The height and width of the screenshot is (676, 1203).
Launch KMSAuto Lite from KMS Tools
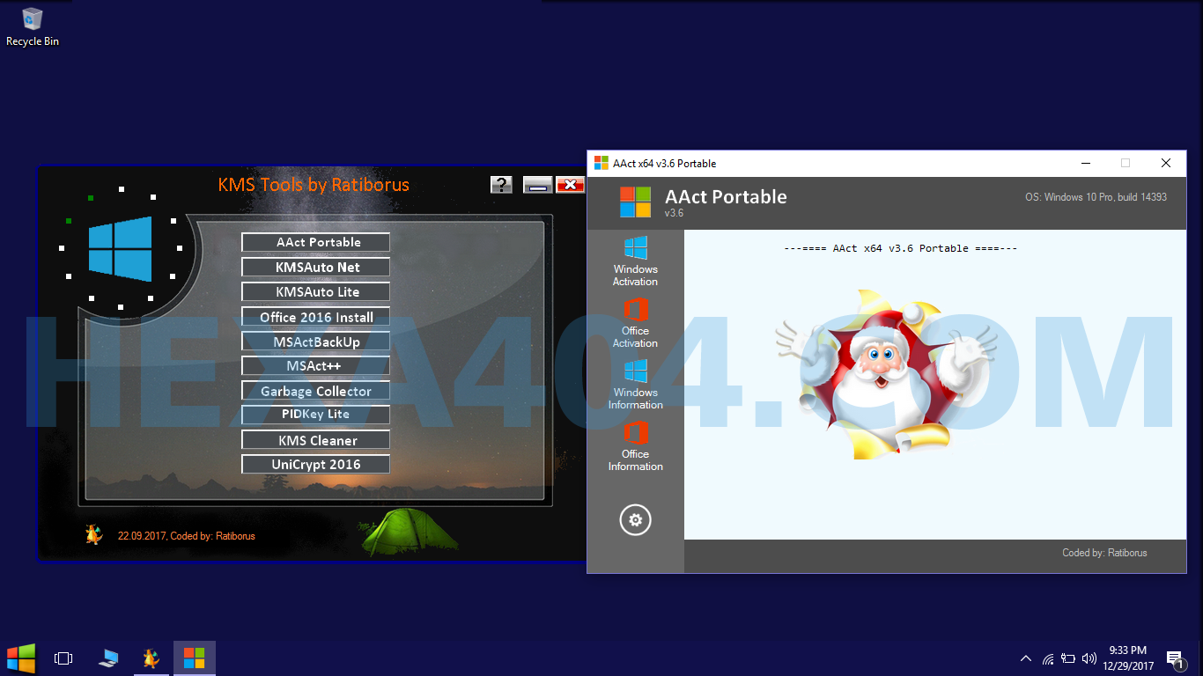tap(316, 291)
